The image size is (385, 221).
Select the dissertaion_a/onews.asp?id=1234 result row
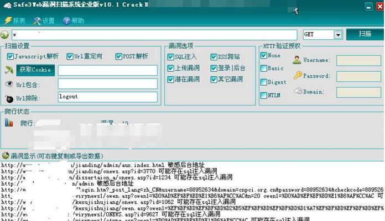tap(117, 177)
